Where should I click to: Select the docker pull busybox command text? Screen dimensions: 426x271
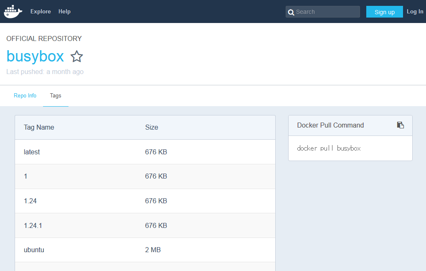coord(329,148)
